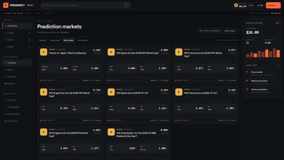Viewport: 284px width, 160px height.
Task: Pick Yes 5.73x on Argentina World Cup
Action: tap(55, 108)
